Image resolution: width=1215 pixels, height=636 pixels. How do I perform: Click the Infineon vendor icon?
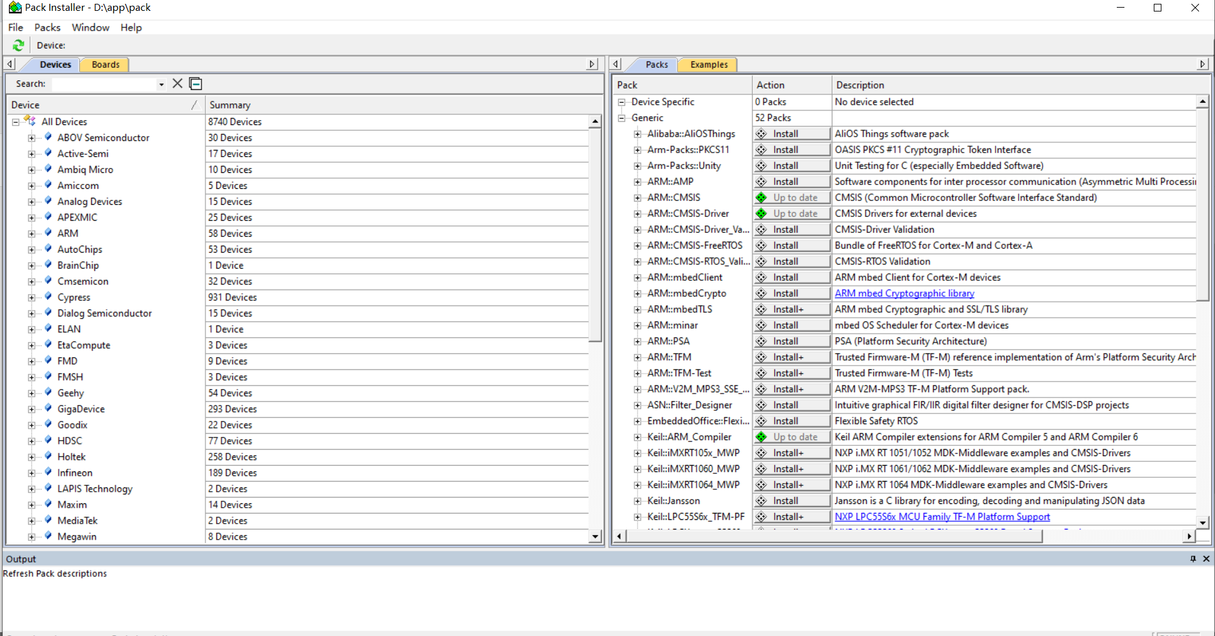click(x=48, y=472)
